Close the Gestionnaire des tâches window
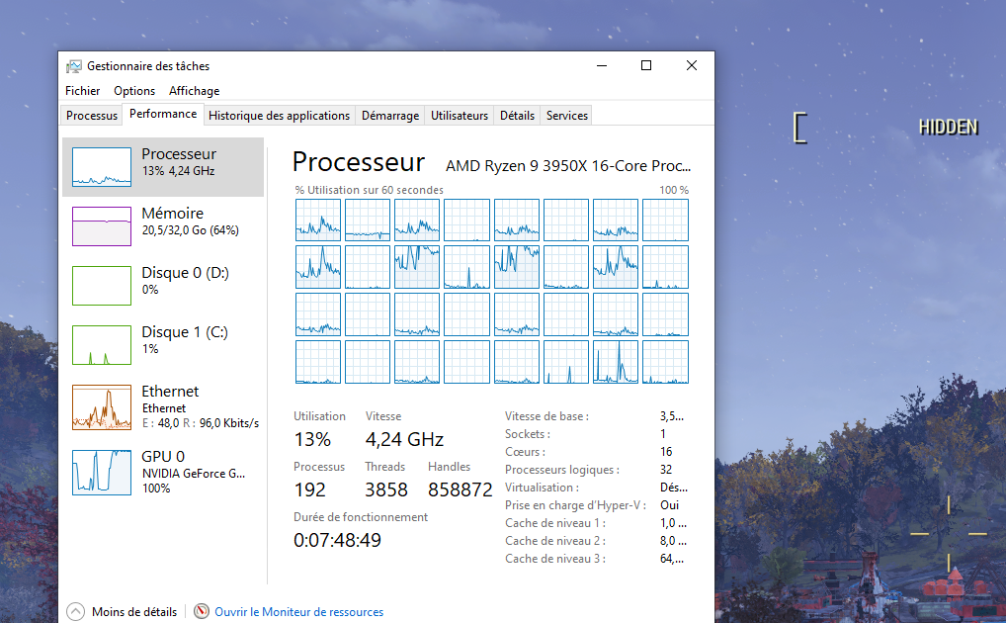This screenshot has width=1006, height=623. (x=692, y=65)
